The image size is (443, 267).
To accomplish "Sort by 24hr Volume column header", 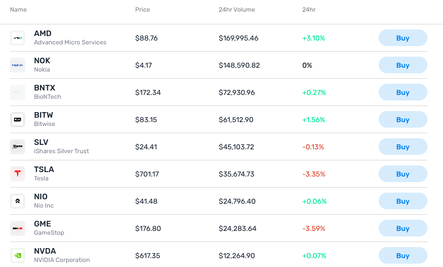I will (x=237, y=9).
